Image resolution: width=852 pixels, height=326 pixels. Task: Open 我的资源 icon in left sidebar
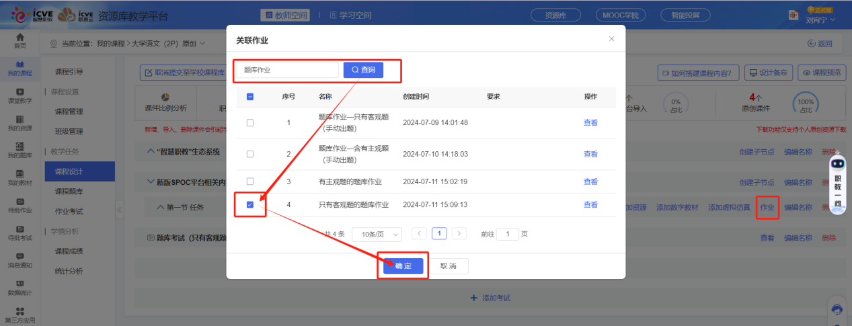coord(20,122)
